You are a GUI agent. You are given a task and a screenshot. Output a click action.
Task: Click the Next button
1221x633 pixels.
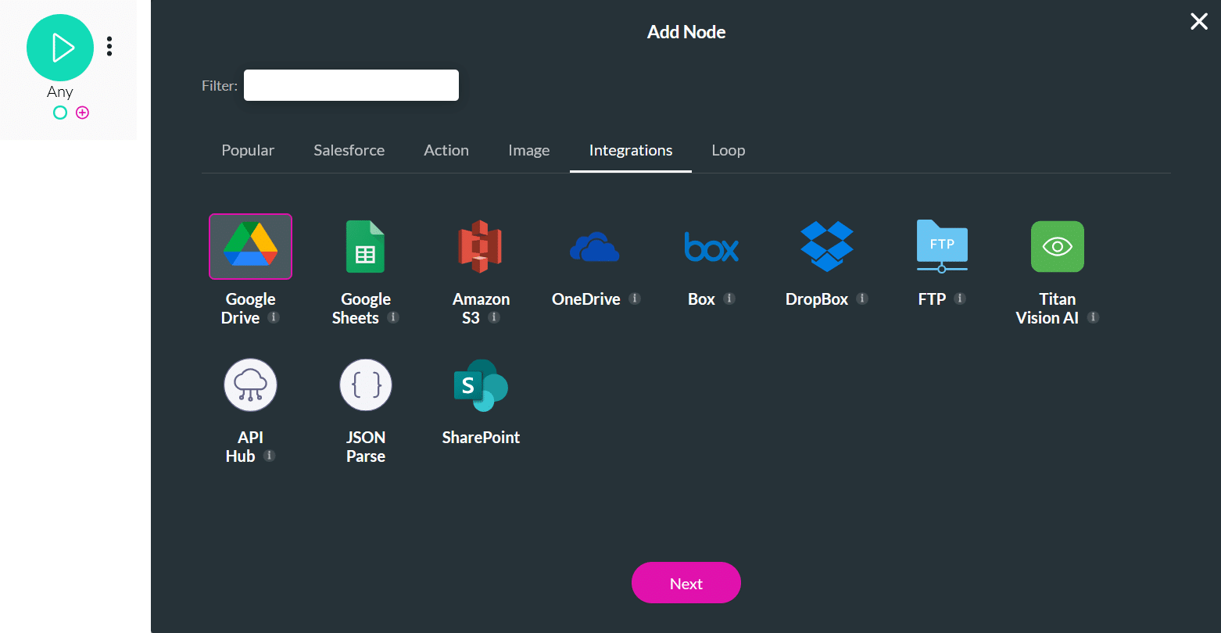pyautogui.click(x=686, y=582)
